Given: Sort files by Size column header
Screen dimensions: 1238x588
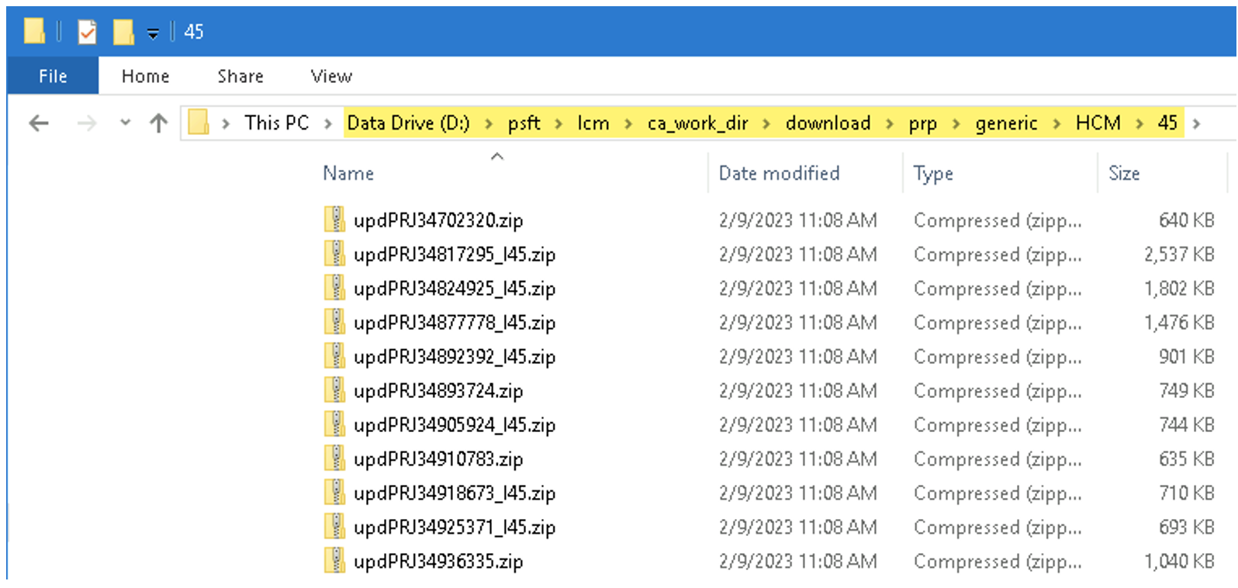Looking at the screenshot, I should pos(1124,173).
